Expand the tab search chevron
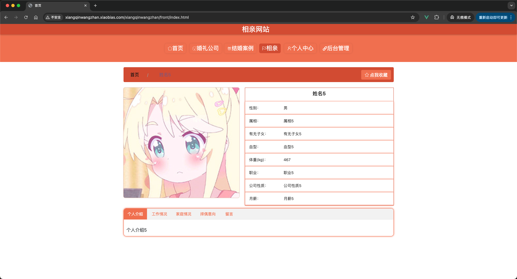Image resolution: width=517 pixels, height=279 pixels. coord(511,6)
